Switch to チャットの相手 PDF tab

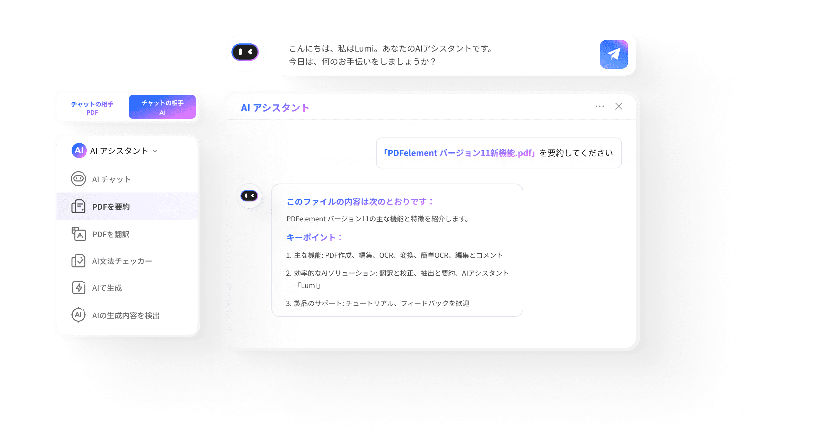[x=92, y=108]
